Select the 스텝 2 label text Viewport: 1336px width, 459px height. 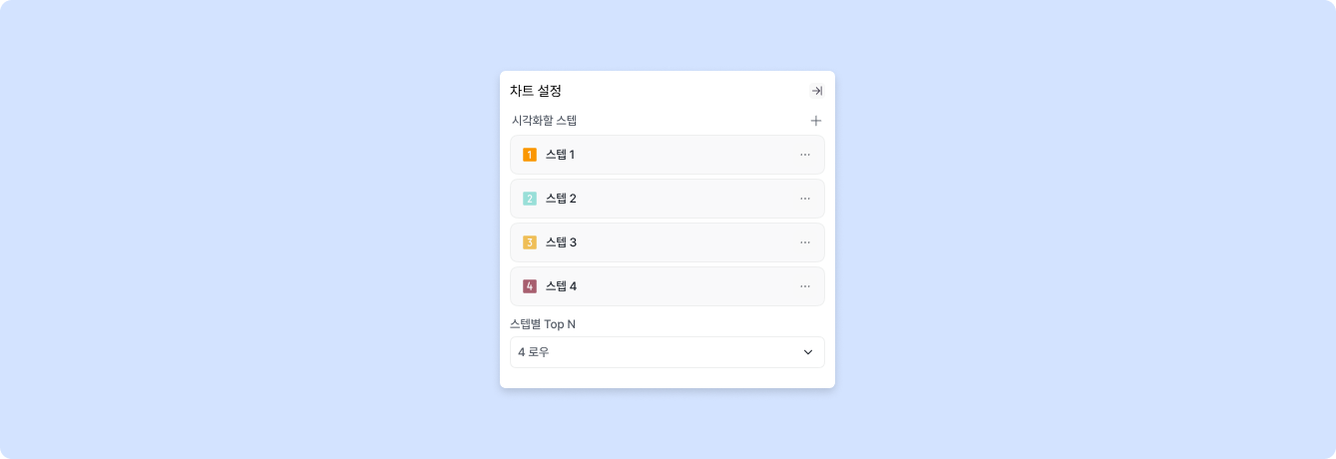[x=561, y=199]
